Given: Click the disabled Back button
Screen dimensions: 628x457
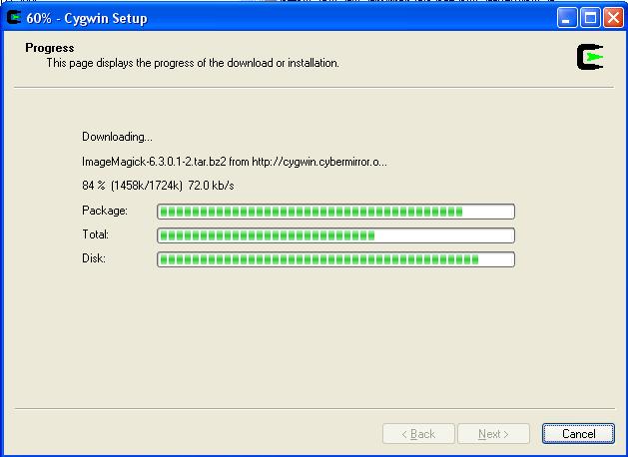Looking at the screenshot, I should click(x=418, y=434).
